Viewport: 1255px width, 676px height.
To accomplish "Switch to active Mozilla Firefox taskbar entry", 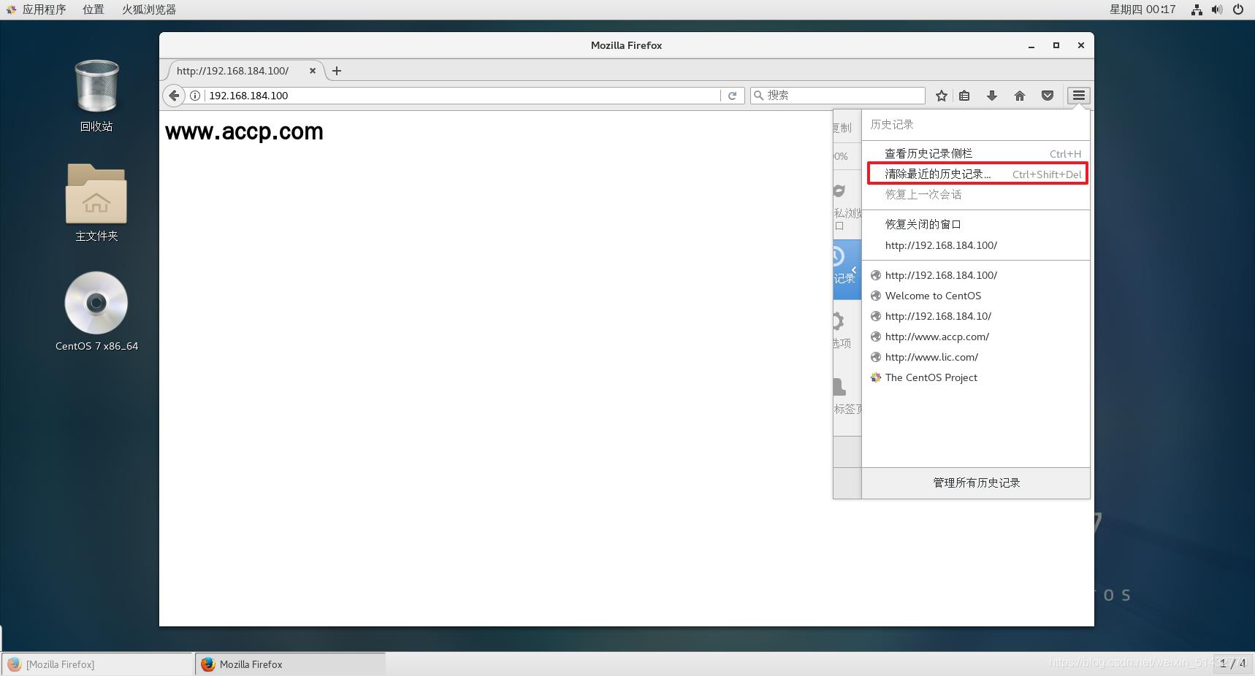I will pos(290,664).
